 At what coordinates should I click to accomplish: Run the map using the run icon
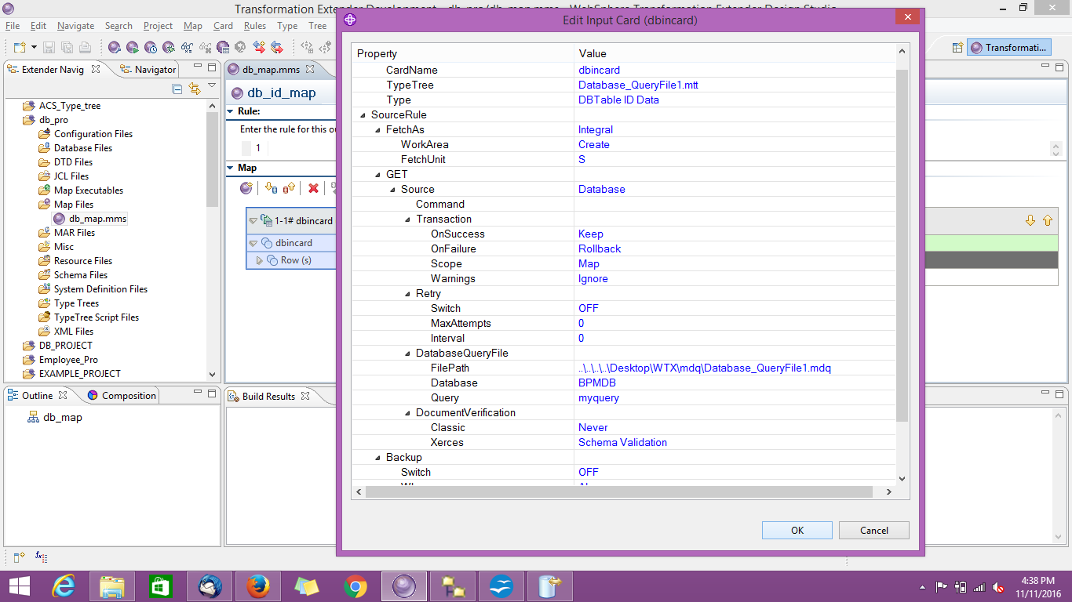pyautogui.click(x=131, y=49)
